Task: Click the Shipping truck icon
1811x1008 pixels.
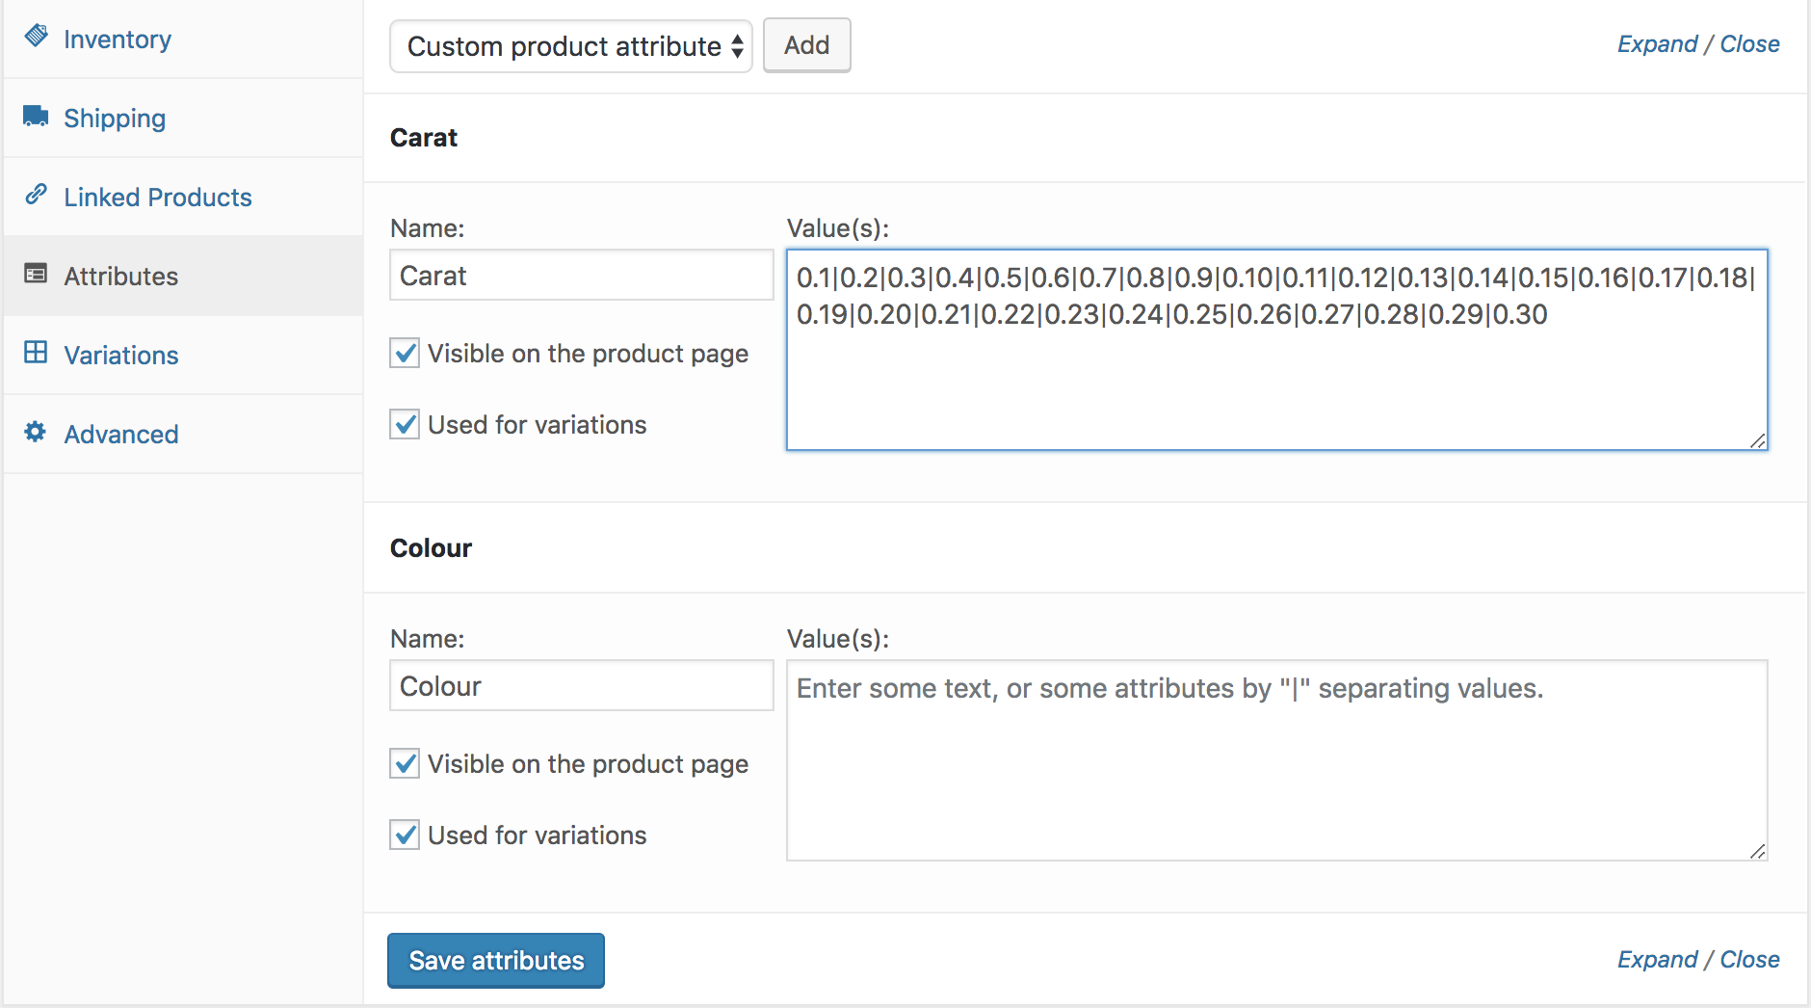Action: click(37, 116)
